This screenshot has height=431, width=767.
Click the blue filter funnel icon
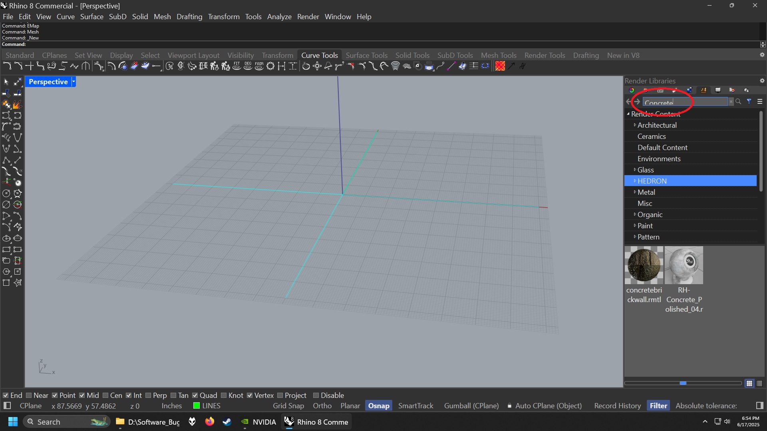749,102
